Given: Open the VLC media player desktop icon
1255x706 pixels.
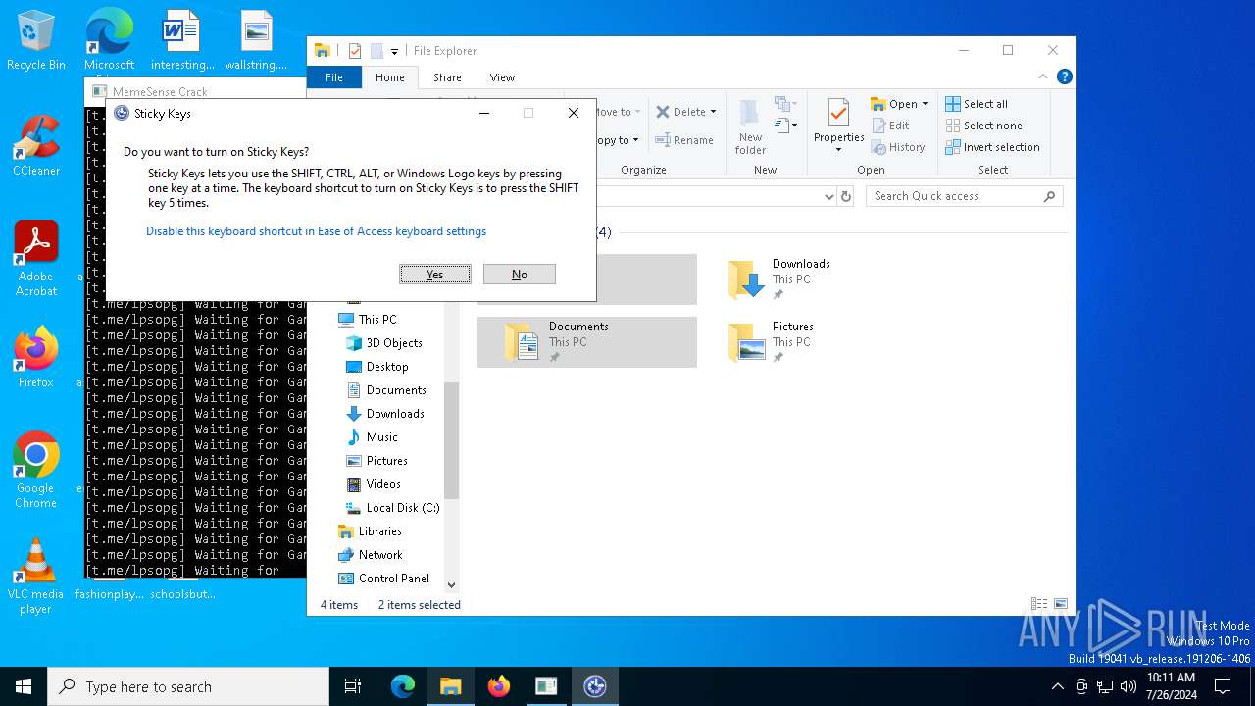Looking at the screenshot, I should 36,577.
